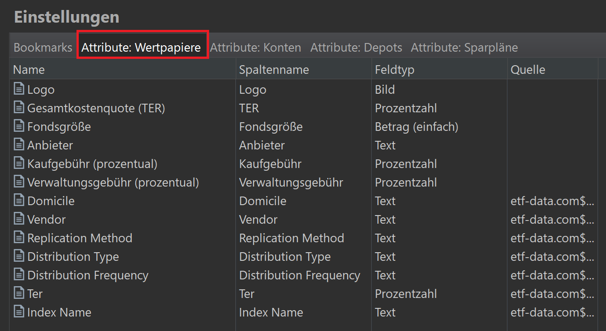Switch to the Attribute: Sparpläne tab
This screenshot has width=606, height=331.
[464, 48]
